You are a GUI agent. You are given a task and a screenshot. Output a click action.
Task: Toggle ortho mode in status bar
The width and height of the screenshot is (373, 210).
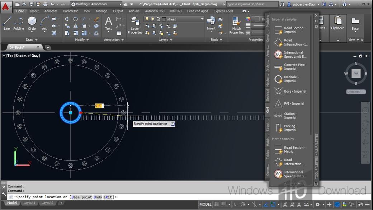(x=236, y=204)
